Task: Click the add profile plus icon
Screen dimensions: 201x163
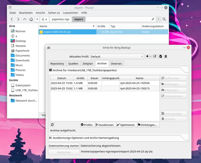Action: coord(147,56)
